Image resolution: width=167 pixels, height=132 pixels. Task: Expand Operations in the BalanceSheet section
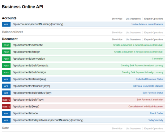click(x=154, y=33)
